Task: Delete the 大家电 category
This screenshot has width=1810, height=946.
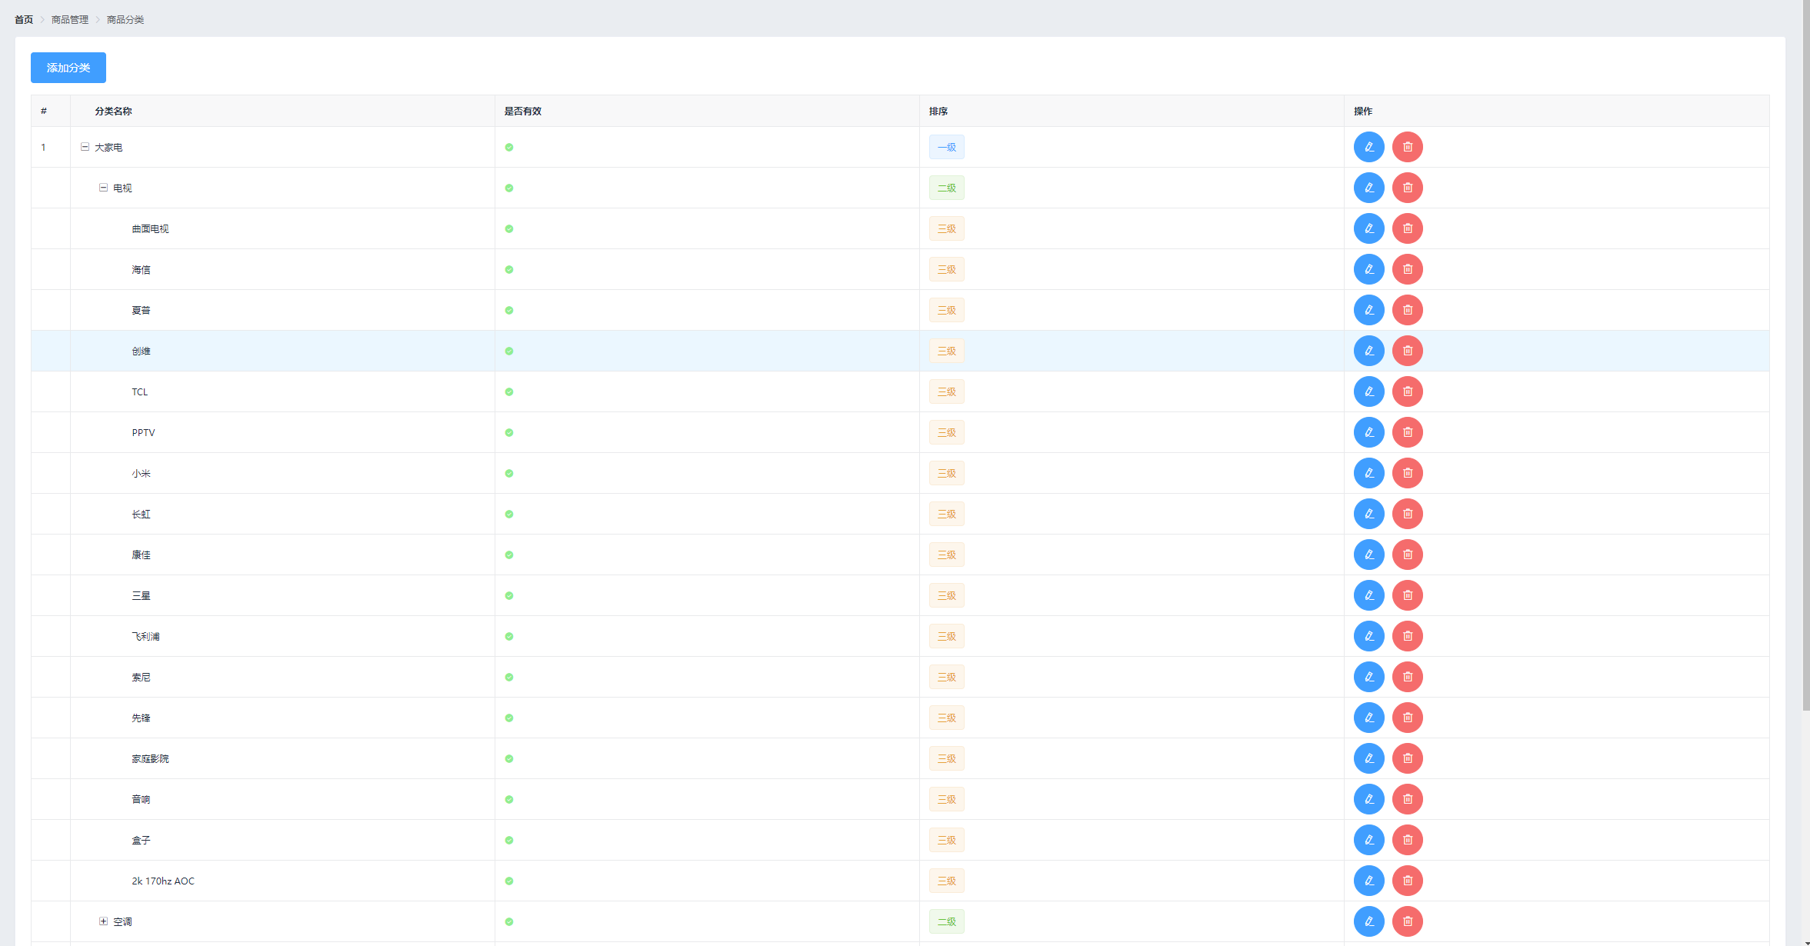Action: (x=1408, y=147)
